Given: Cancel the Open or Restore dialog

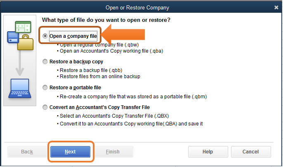Looking at the screenshot, I should (251, 152).
